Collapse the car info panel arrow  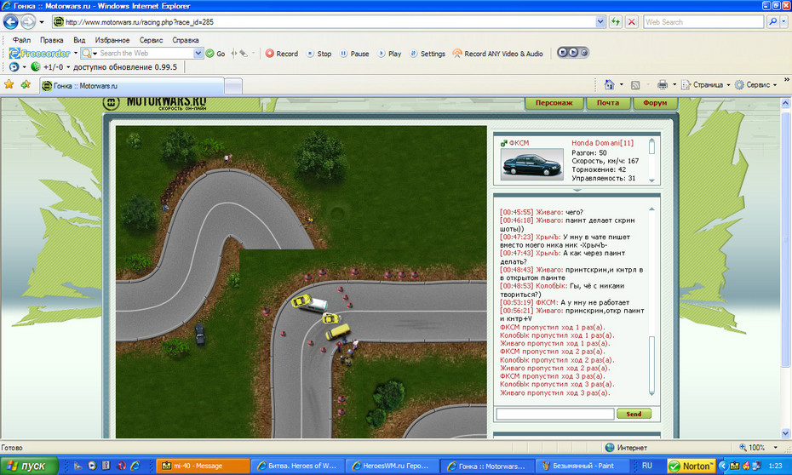(577, 191)
